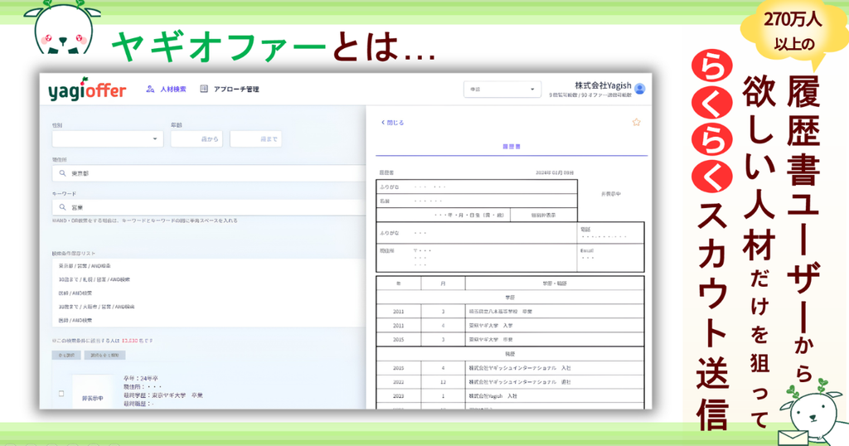The width and height of the screenshot is (849, 446).
Task: Click the 学歴・職歴 column header
Action: coord(555,283)
